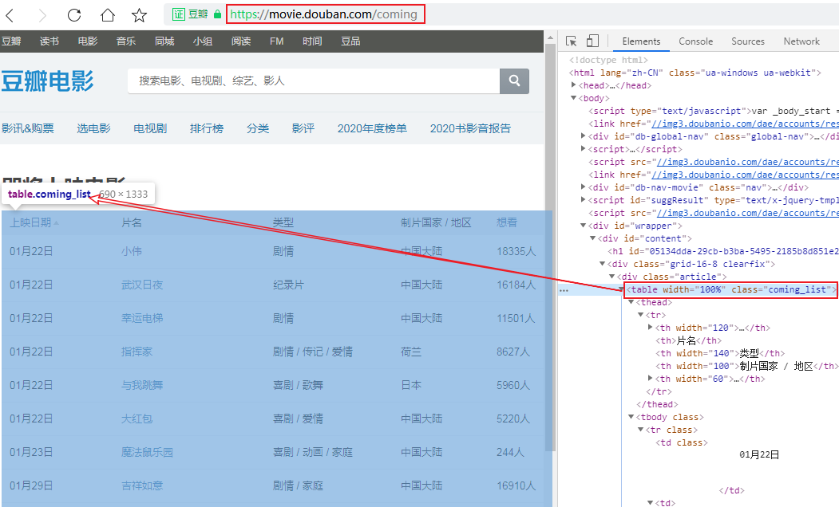Open the movie 与我跳舞
The image size is (839, 507).
coord(142,385)
